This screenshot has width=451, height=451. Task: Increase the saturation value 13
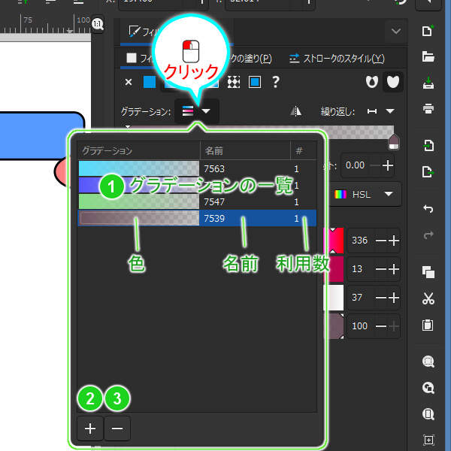click(x=394, y=269)
